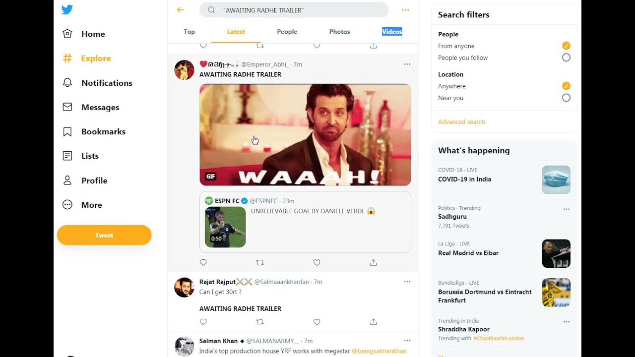
Task: Click the search magnifier icon
Action: pos(211,10)
